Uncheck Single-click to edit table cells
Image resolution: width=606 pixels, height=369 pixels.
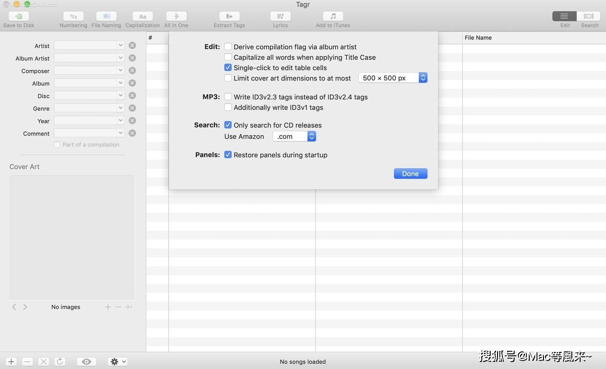tap(228, 68)
